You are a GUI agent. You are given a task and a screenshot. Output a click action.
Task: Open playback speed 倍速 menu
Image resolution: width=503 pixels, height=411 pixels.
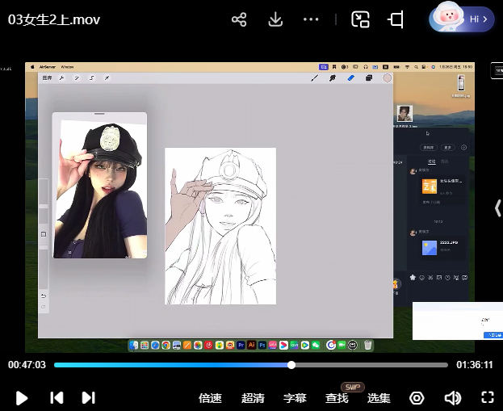tap(210, 398)
